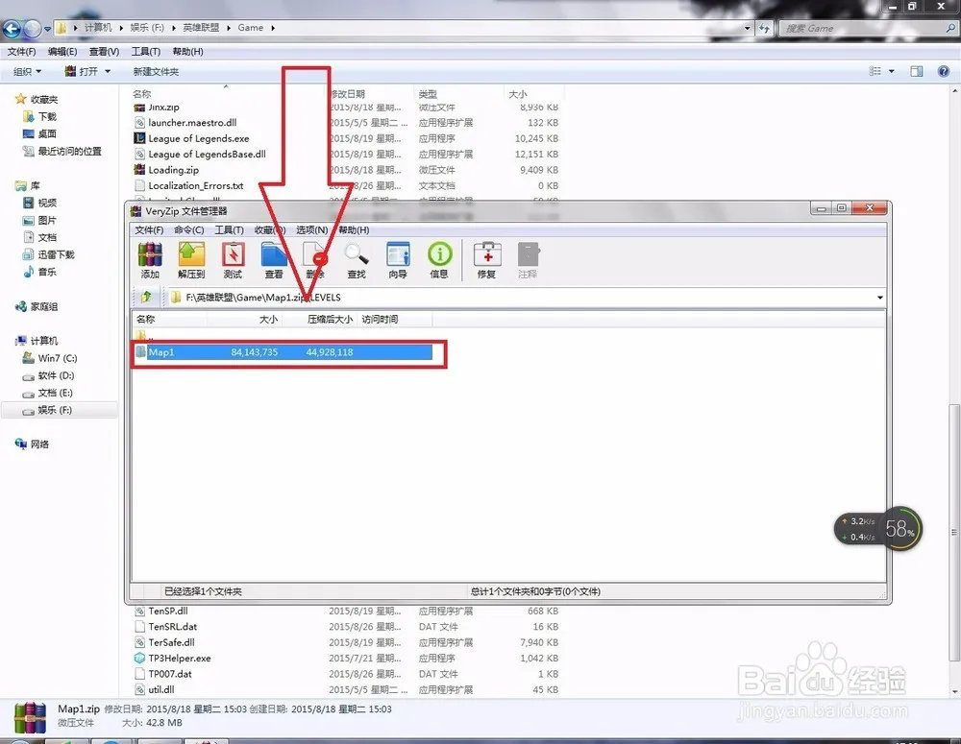Screen dimensions: 961x744
Task: Toggle the Explorer preview pane icon
Action: [x=916, y=72]
